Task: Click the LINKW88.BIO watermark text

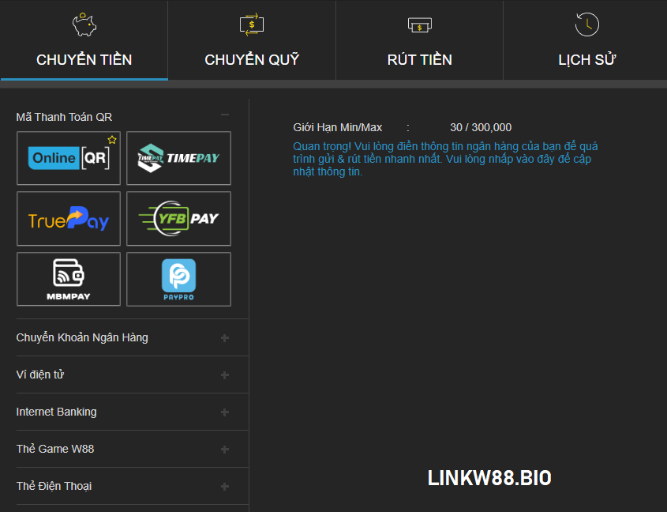Action: (x=489, y=478)
